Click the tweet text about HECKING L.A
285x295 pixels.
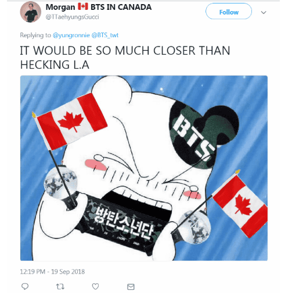click(125, 58)
